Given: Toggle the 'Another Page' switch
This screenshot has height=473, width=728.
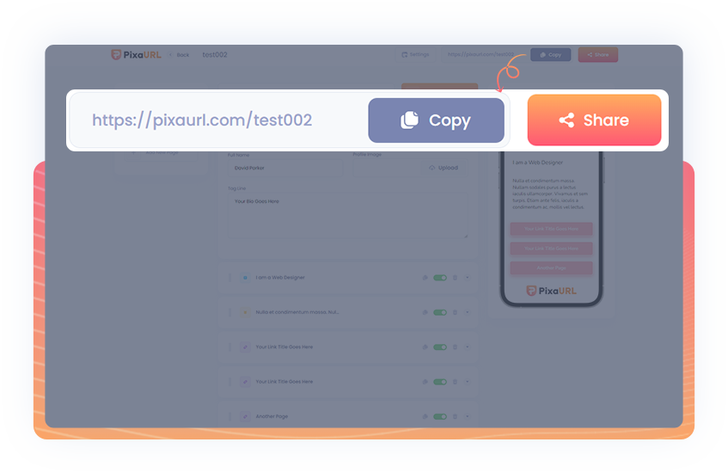Looking at the screenshot, I should (440, 416).
